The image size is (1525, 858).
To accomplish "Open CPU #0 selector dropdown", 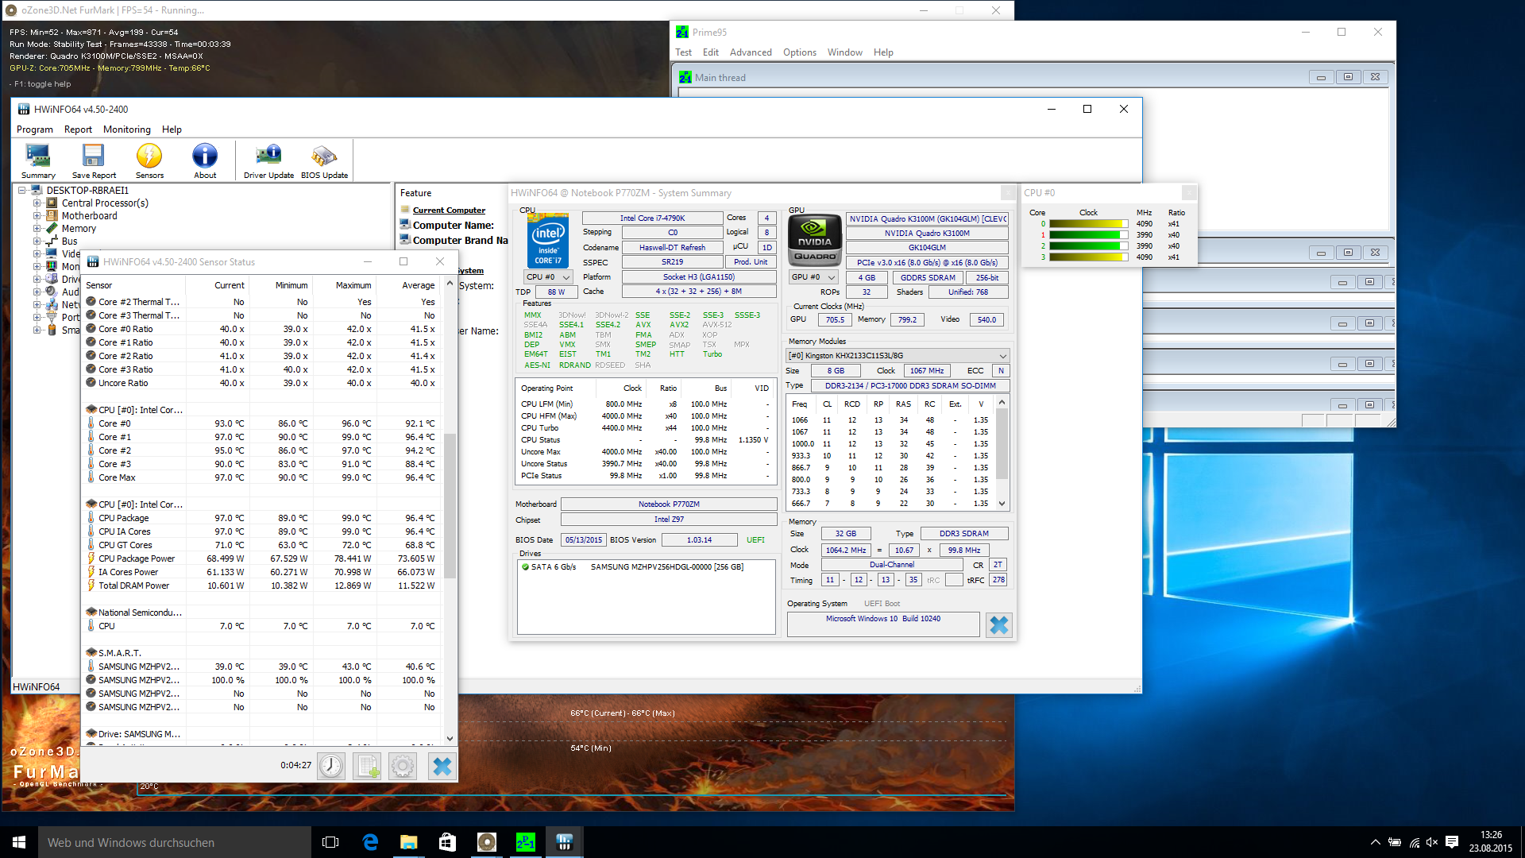I will (x=548, y=277).
